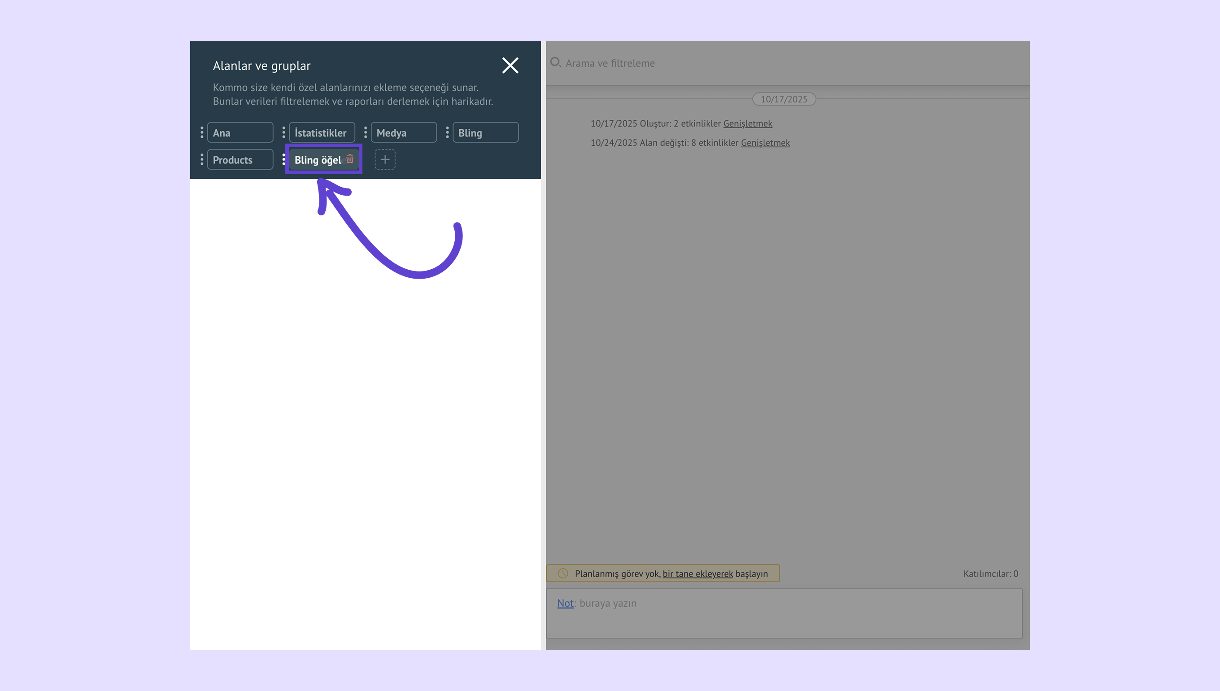
Task: Select the Products group tab
Action: (x=240, y=159)
